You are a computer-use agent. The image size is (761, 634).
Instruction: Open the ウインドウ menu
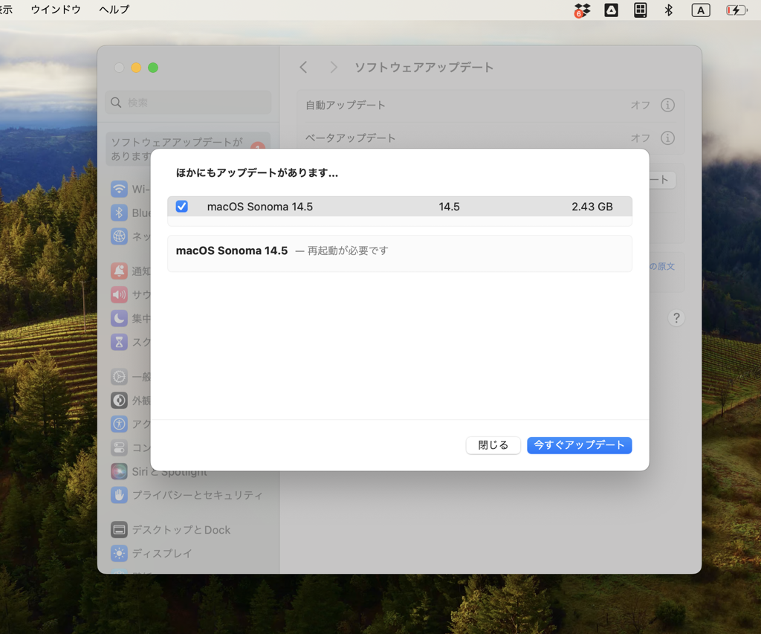coord(55,10)
